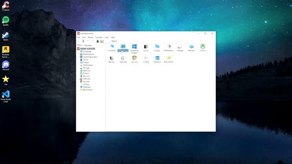The height and width of the screenshot is (164, 292).
Task: Open the Network icon in main pane
Action: point(191,48)
